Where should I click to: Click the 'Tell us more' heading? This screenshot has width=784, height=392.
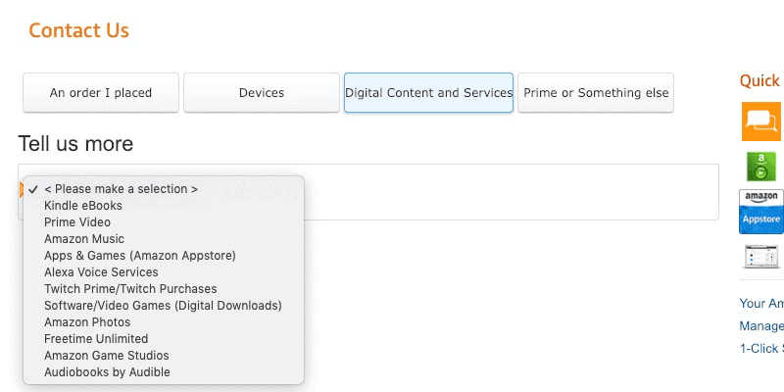(x=76, y=144)
